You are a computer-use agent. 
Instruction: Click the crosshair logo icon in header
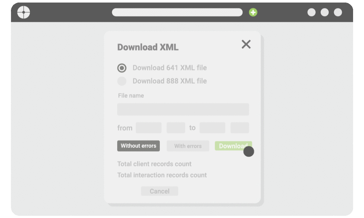click(24, 12)
